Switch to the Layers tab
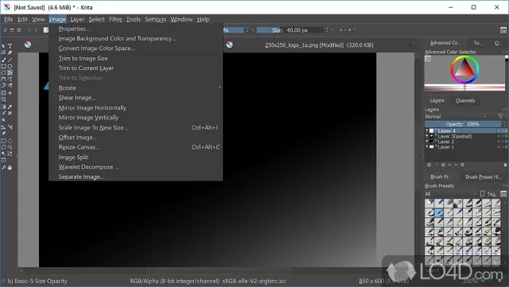The width and height of the screenshot is (509, 287). click(x=437, y=101)
